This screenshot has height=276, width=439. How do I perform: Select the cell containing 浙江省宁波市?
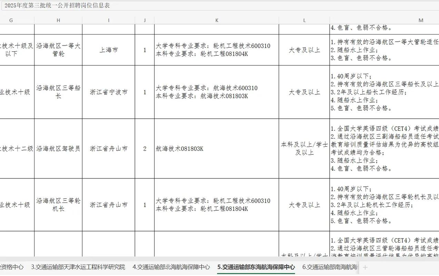(108, 92)
